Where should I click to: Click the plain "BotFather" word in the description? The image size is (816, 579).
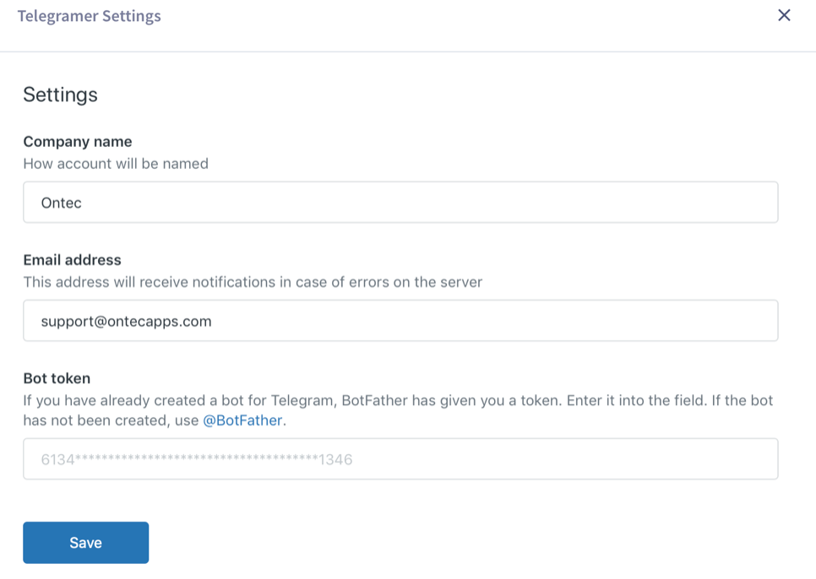[373, 400]
